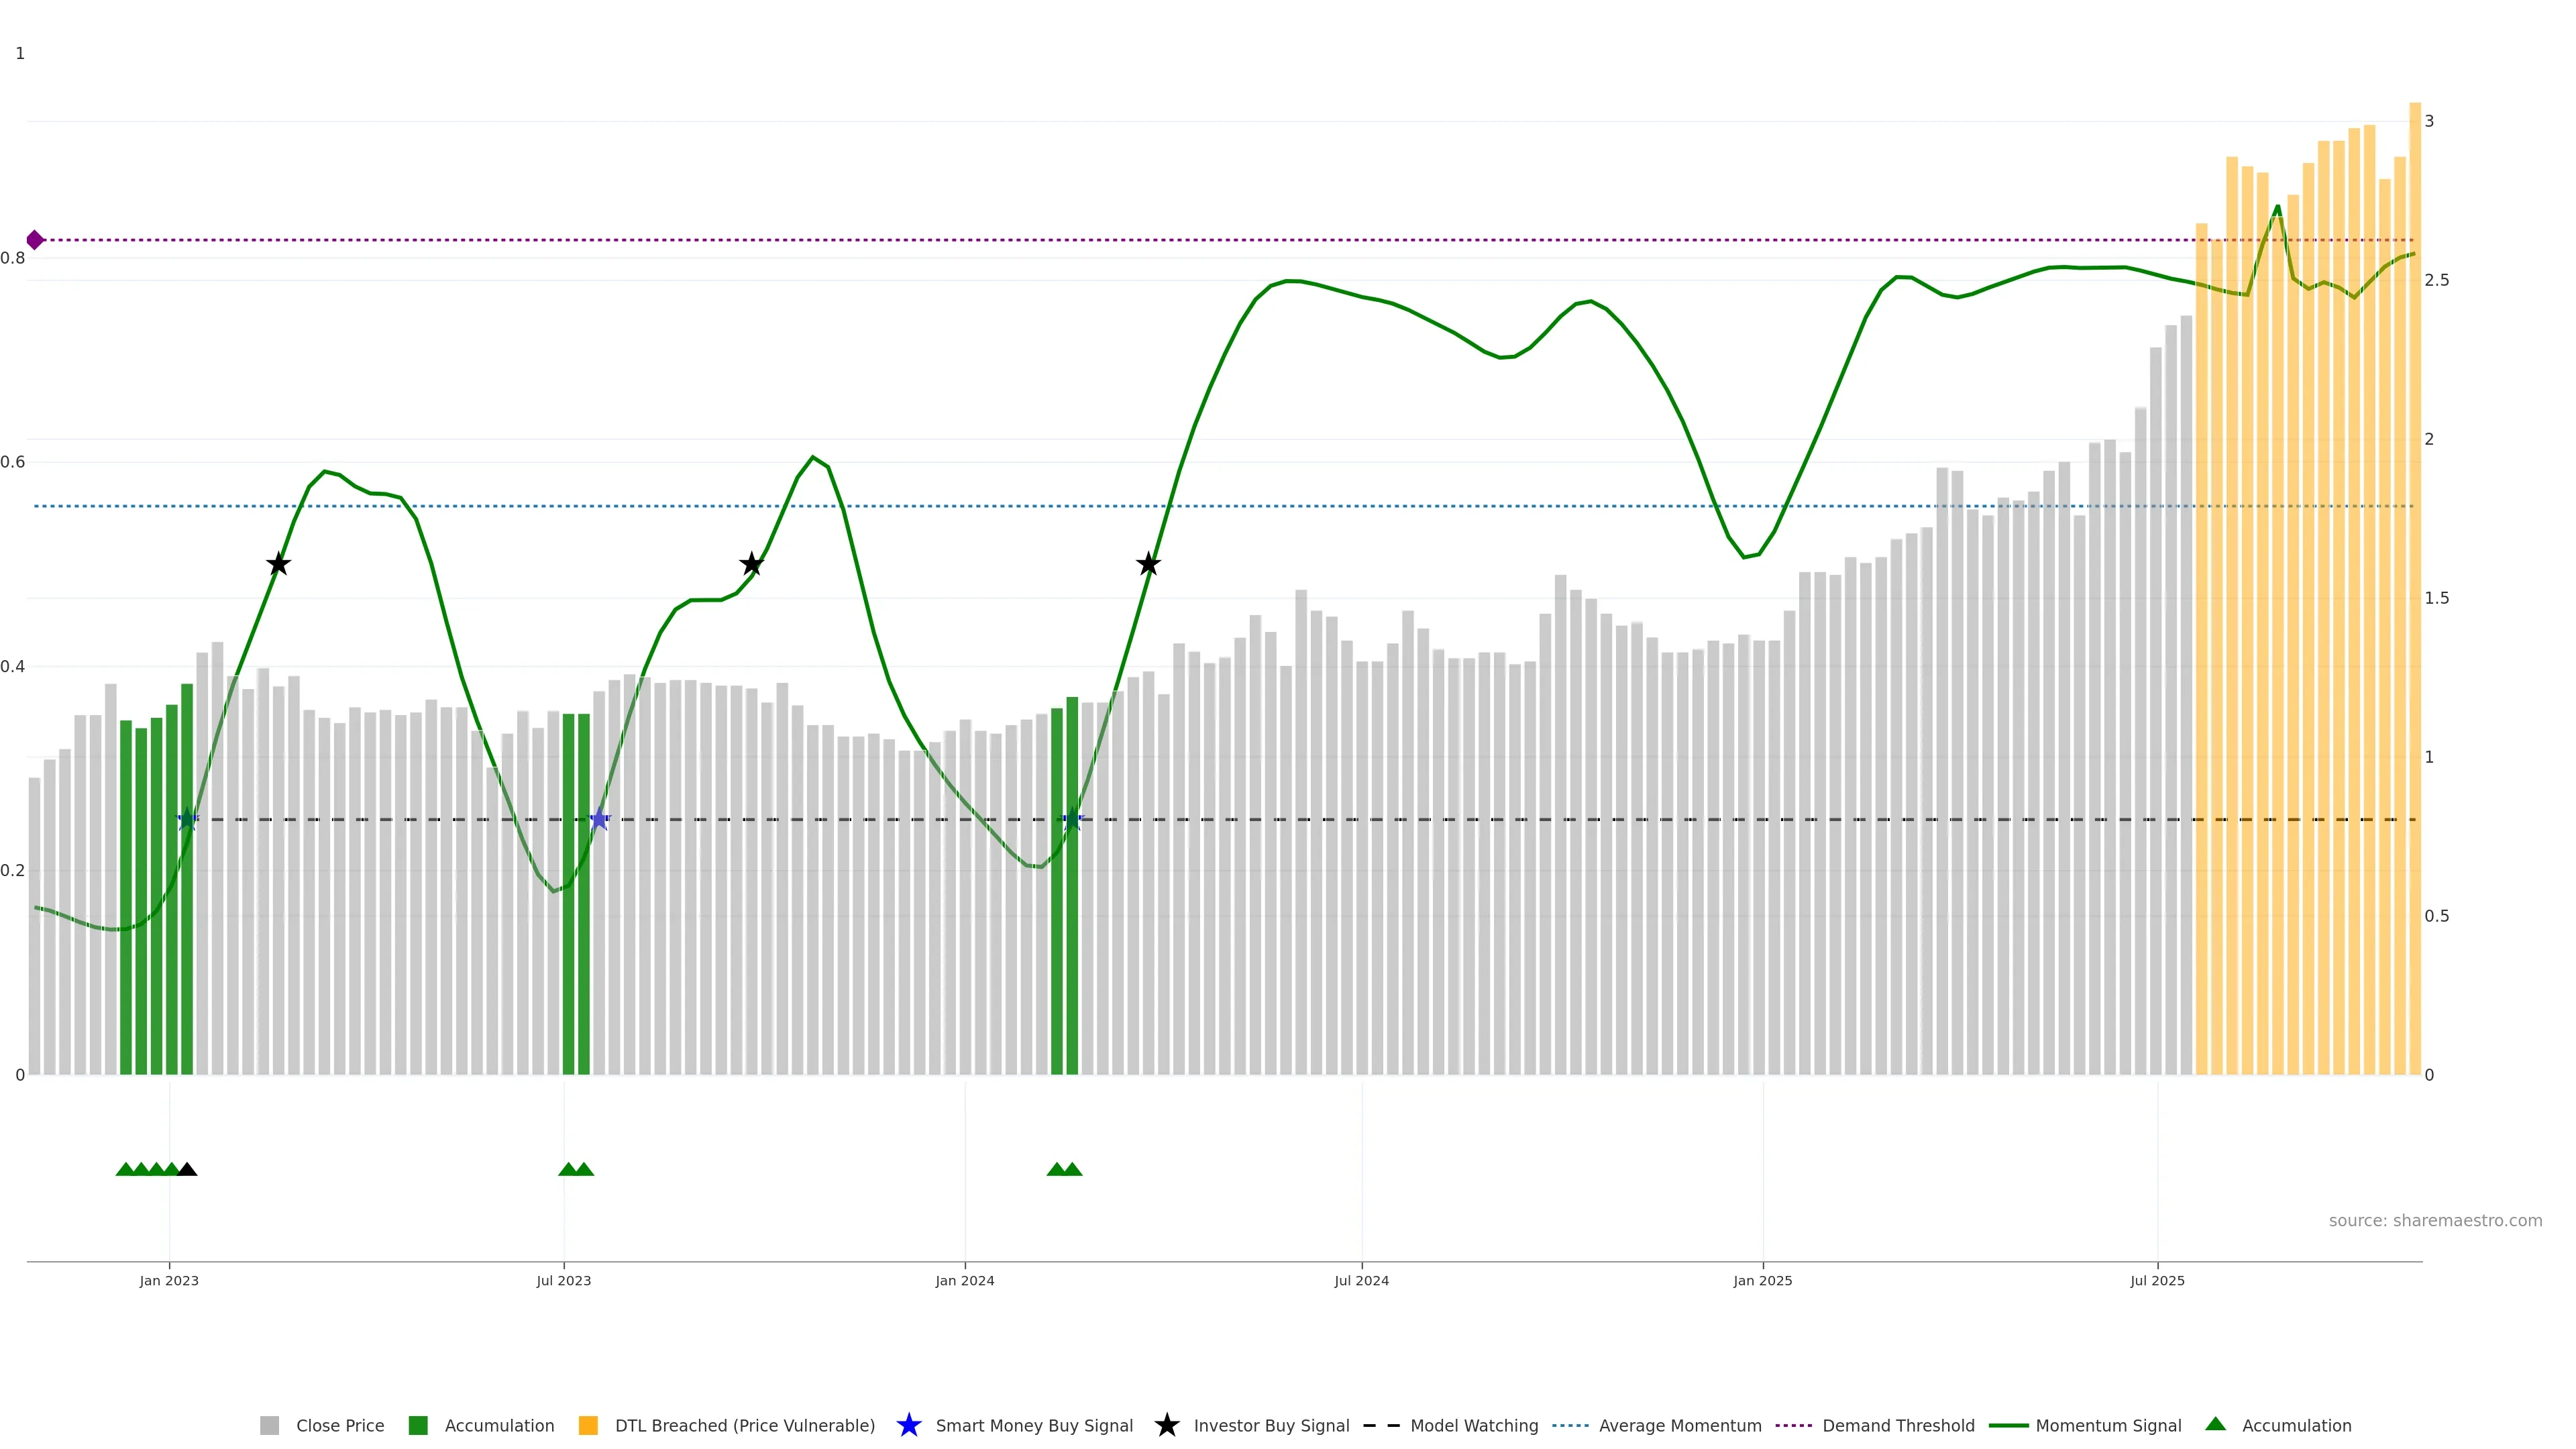Image resolution: width=2576 pixels, height=1449 pixels.
Task: Click the Jan 2024 x-axis label
Action: pos(964,1281)
